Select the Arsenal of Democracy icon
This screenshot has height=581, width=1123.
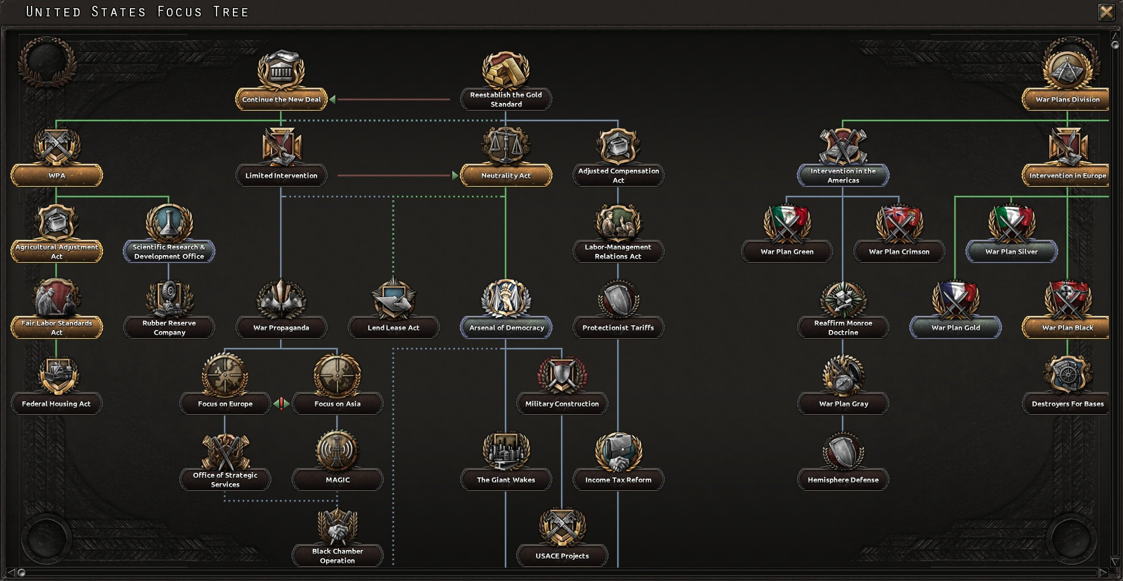[506, 298]
